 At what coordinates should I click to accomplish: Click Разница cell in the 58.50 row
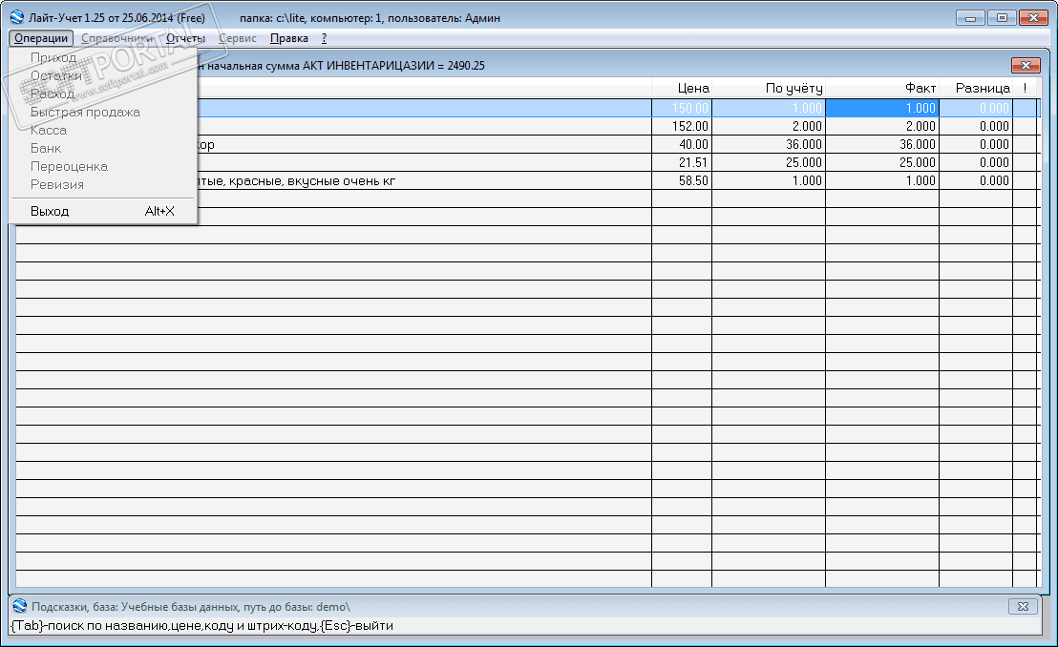[976, 180]
